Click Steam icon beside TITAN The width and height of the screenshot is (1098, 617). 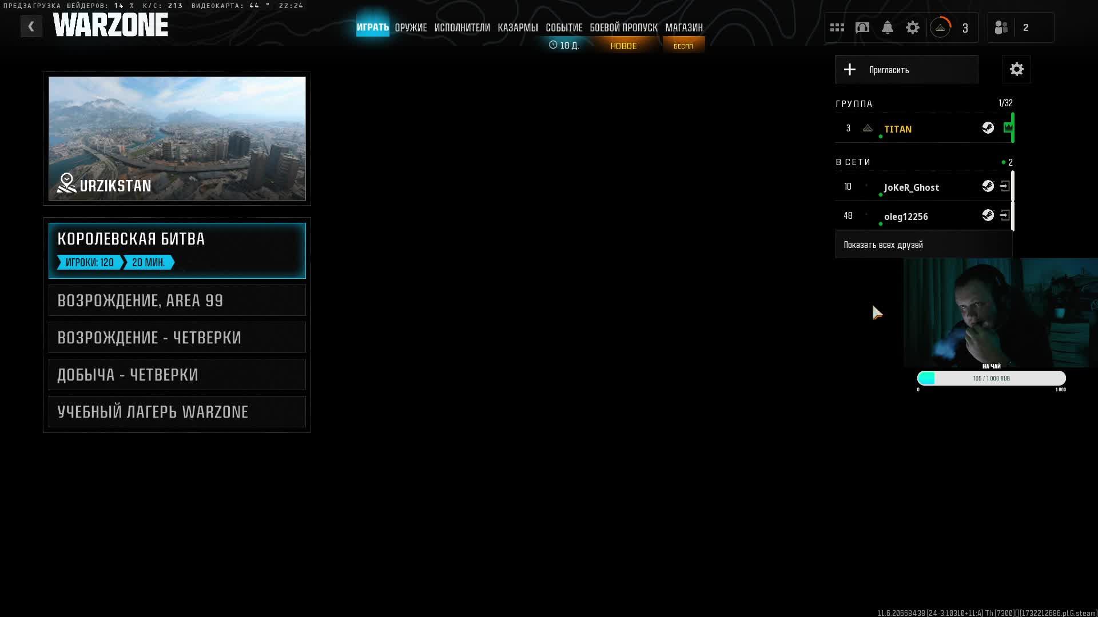pyautogui.click(x=988, y=128)
